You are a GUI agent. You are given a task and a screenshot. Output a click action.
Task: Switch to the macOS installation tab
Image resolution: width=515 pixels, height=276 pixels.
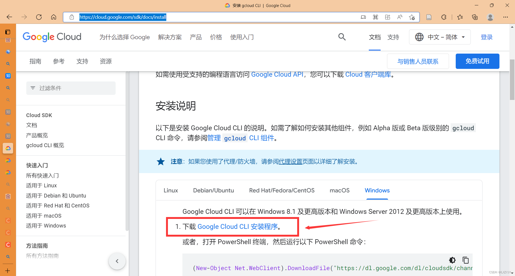pos(340,190)
